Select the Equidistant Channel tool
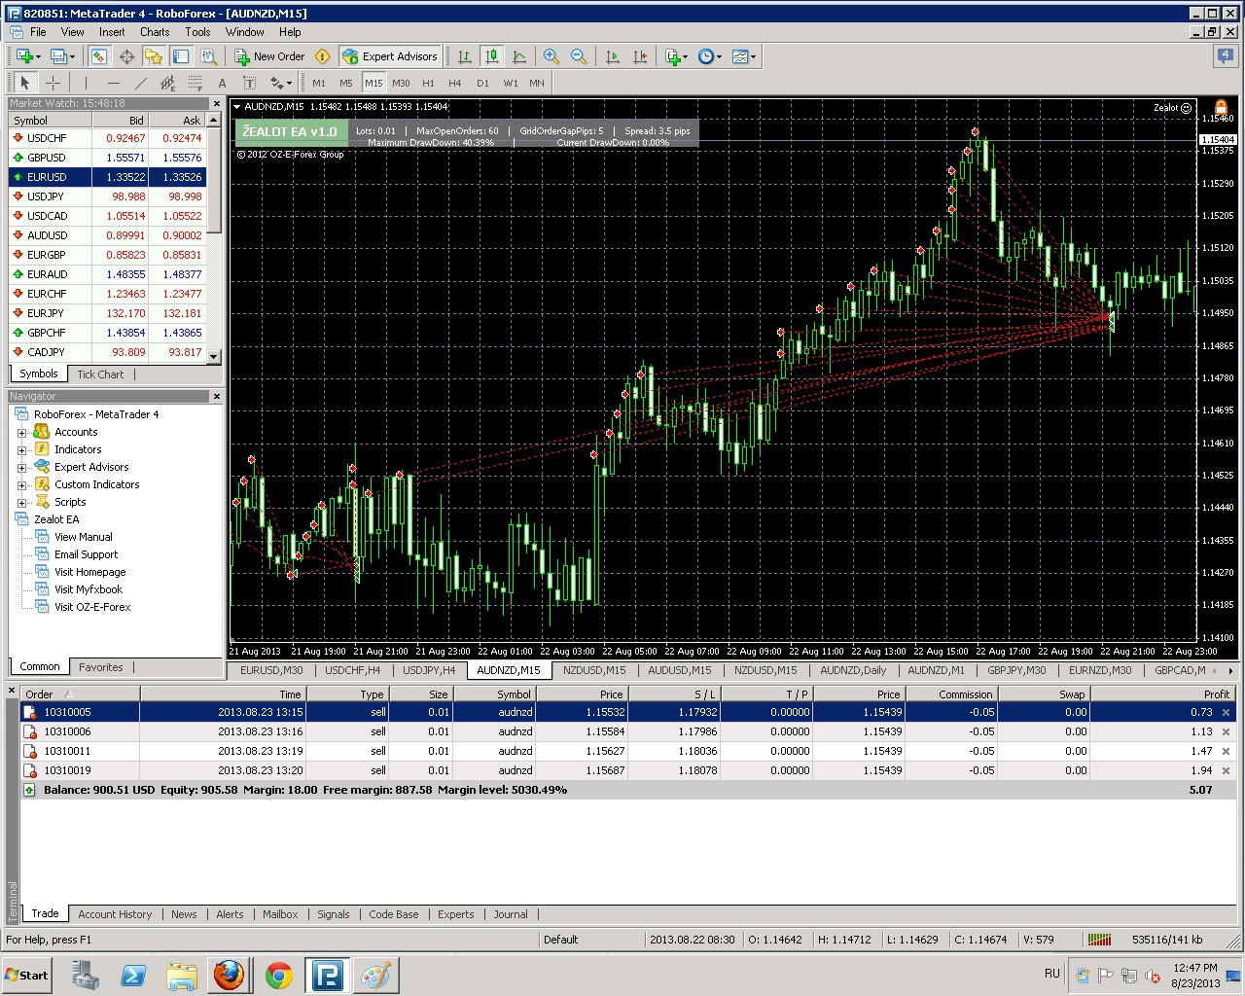1245x996 pixels. 168,83
